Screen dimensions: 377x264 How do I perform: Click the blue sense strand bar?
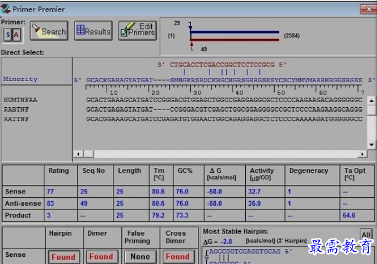(235, 32)
